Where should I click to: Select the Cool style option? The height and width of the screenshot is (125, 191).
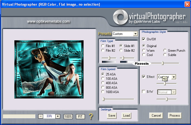pos(144,55)
